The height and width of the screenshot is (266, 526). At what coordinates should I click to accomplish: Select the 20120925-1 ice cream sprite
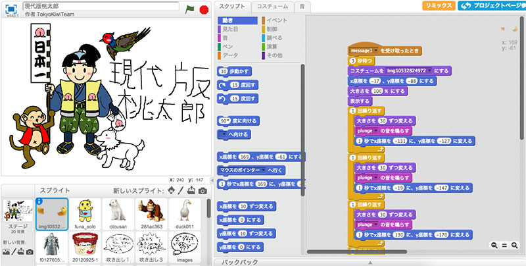point(85,247)
